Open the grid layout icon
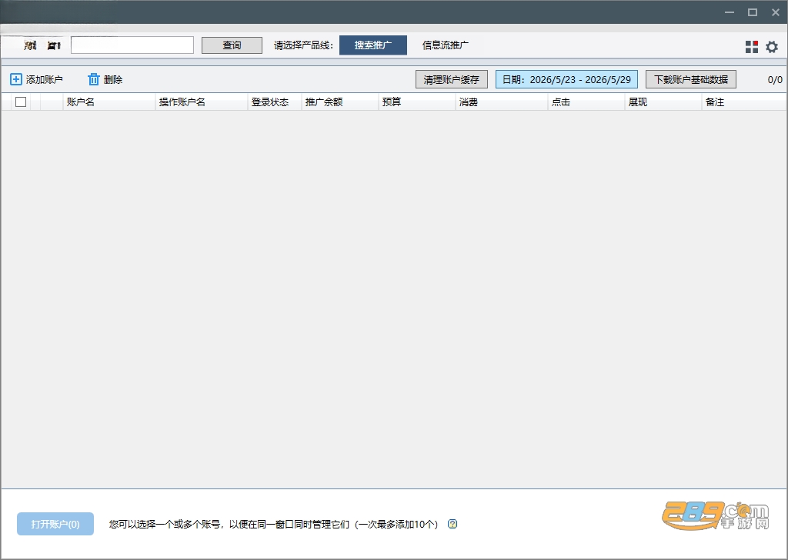The width and height of the screenshot is (788, 560). tap(751, 47)
